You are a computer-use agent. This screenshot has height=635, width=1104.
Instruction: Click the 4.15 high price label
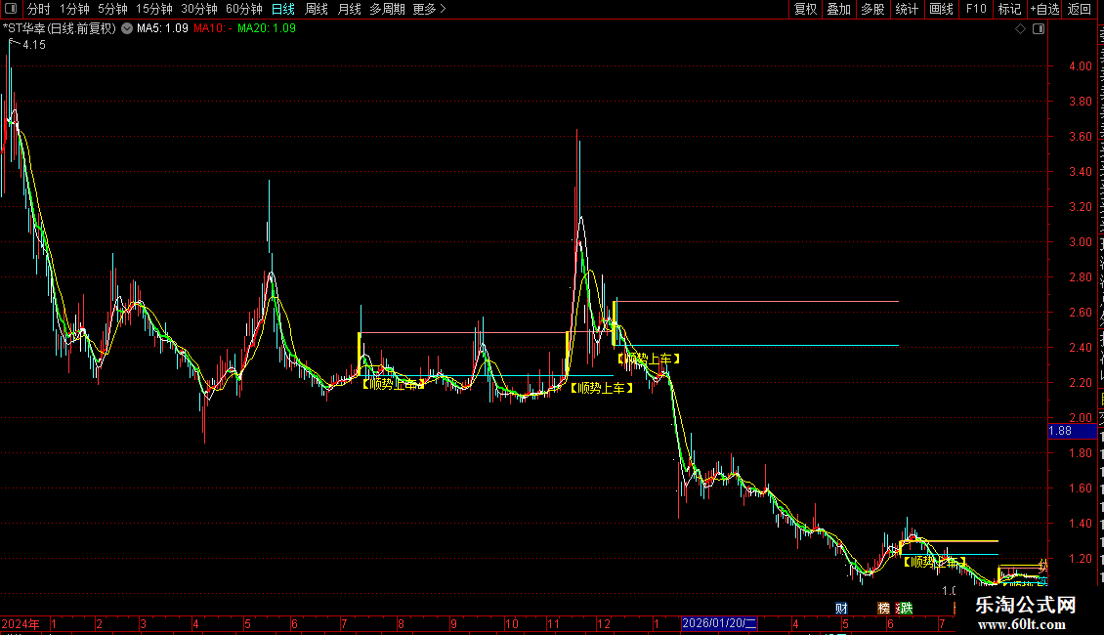click(34, 44)
